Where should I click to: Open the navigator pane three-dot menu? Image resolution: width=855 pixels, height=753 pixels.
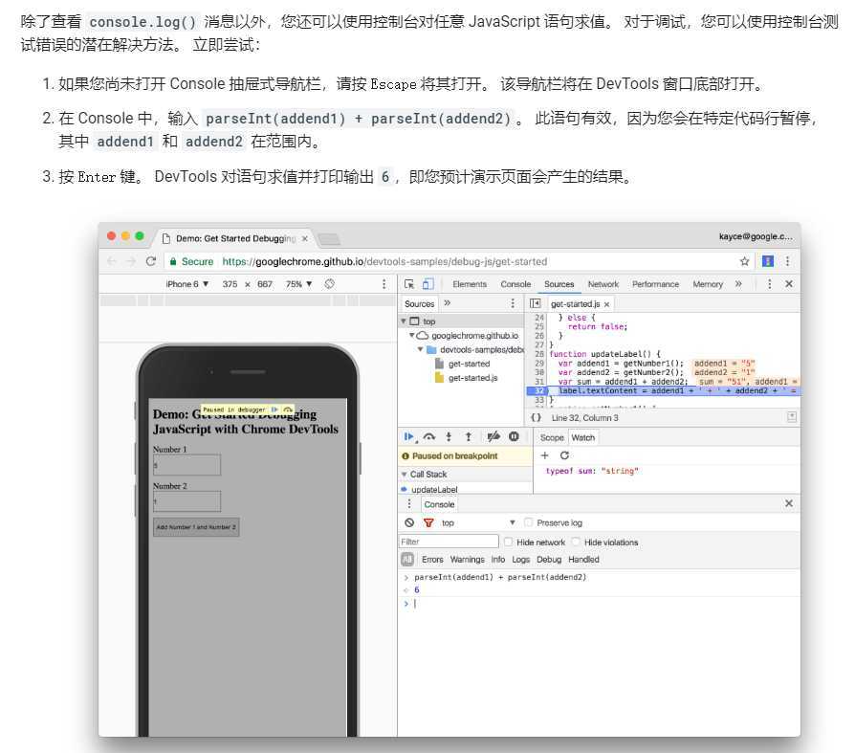pos(513,303)
